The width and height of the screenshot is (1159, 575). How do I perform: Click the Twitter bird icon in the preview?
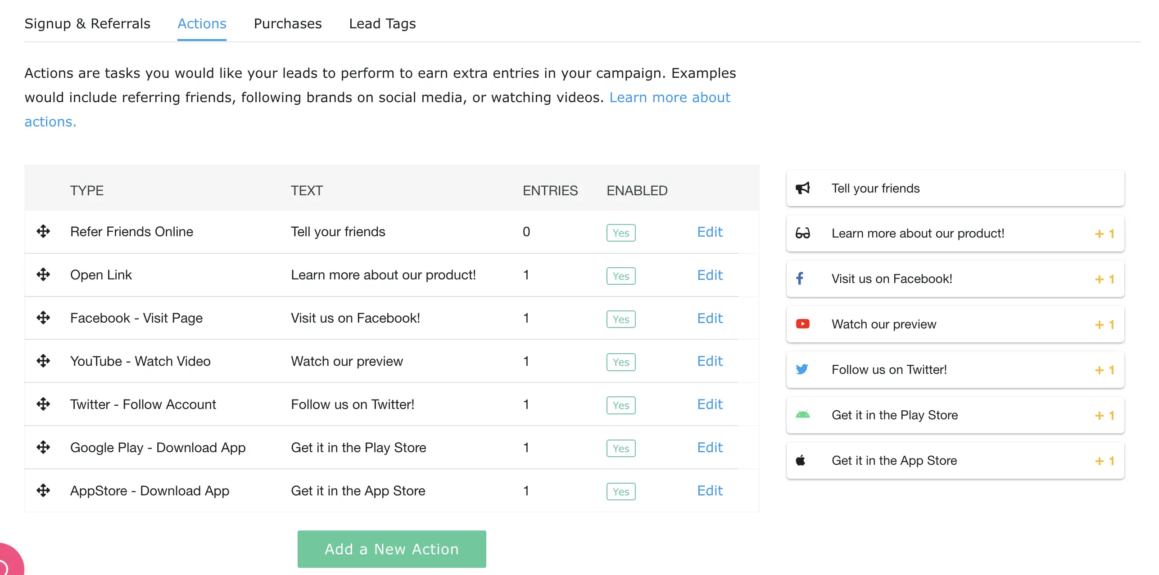point(802,369)
